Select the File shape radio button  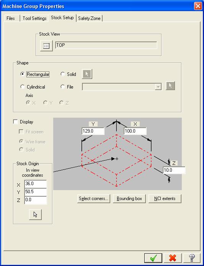pos(63,87)
